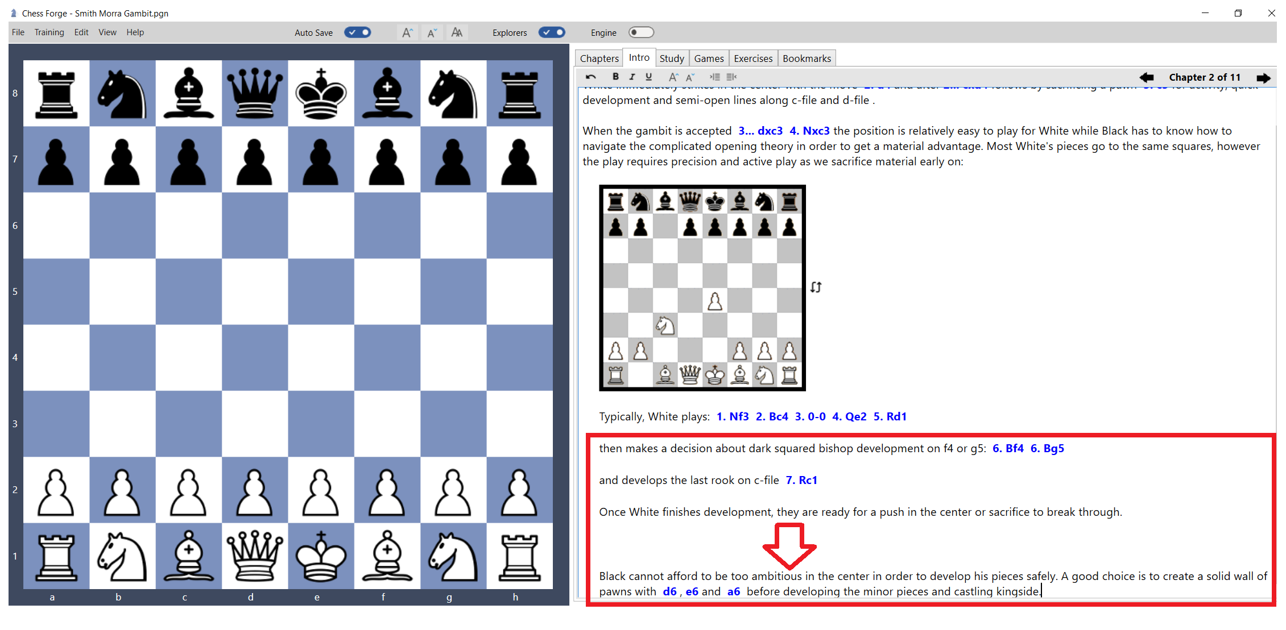1286x630 pixels.
Task: Click the outdent paragraph icon
Action: click(x=732, y=77)
